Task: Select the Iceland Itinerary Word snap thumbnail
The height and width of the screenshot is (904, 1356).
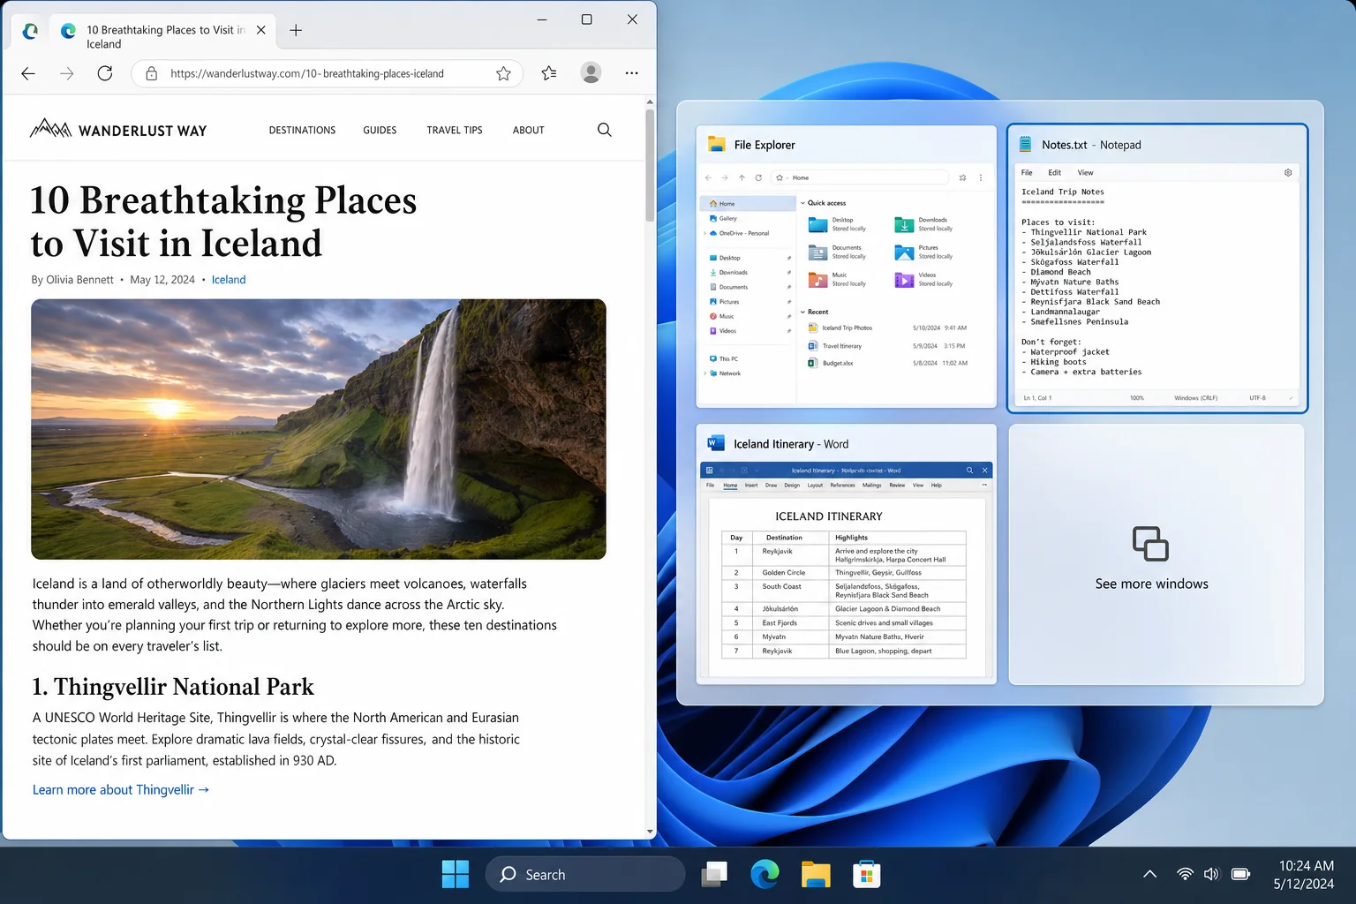Action: [847, 554]
